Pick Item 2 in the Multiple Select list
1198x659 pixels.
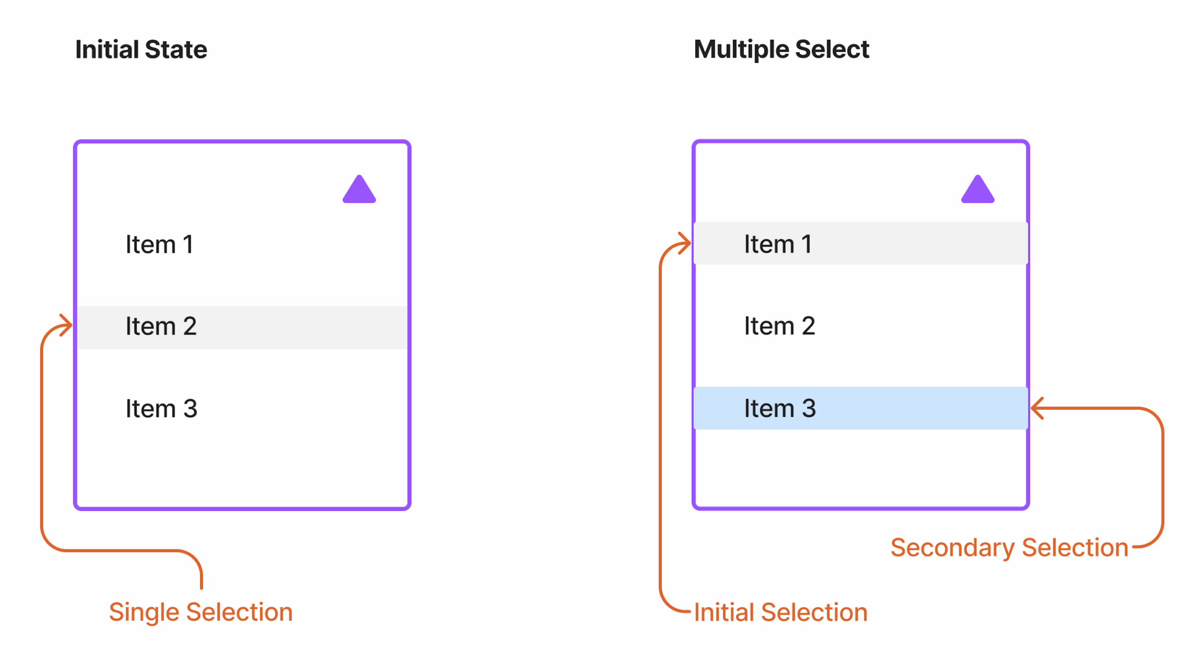click(x=779, y=326)
